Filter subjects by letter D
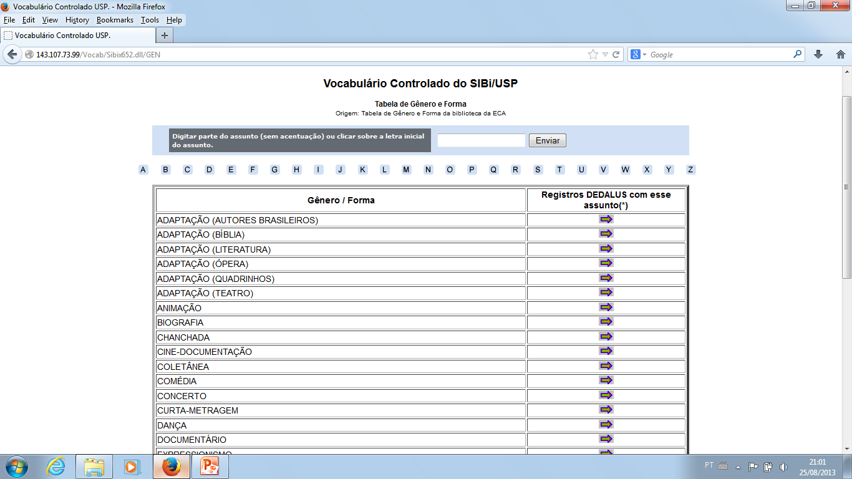This screenshot has height=479, width=852. point(210,170)
